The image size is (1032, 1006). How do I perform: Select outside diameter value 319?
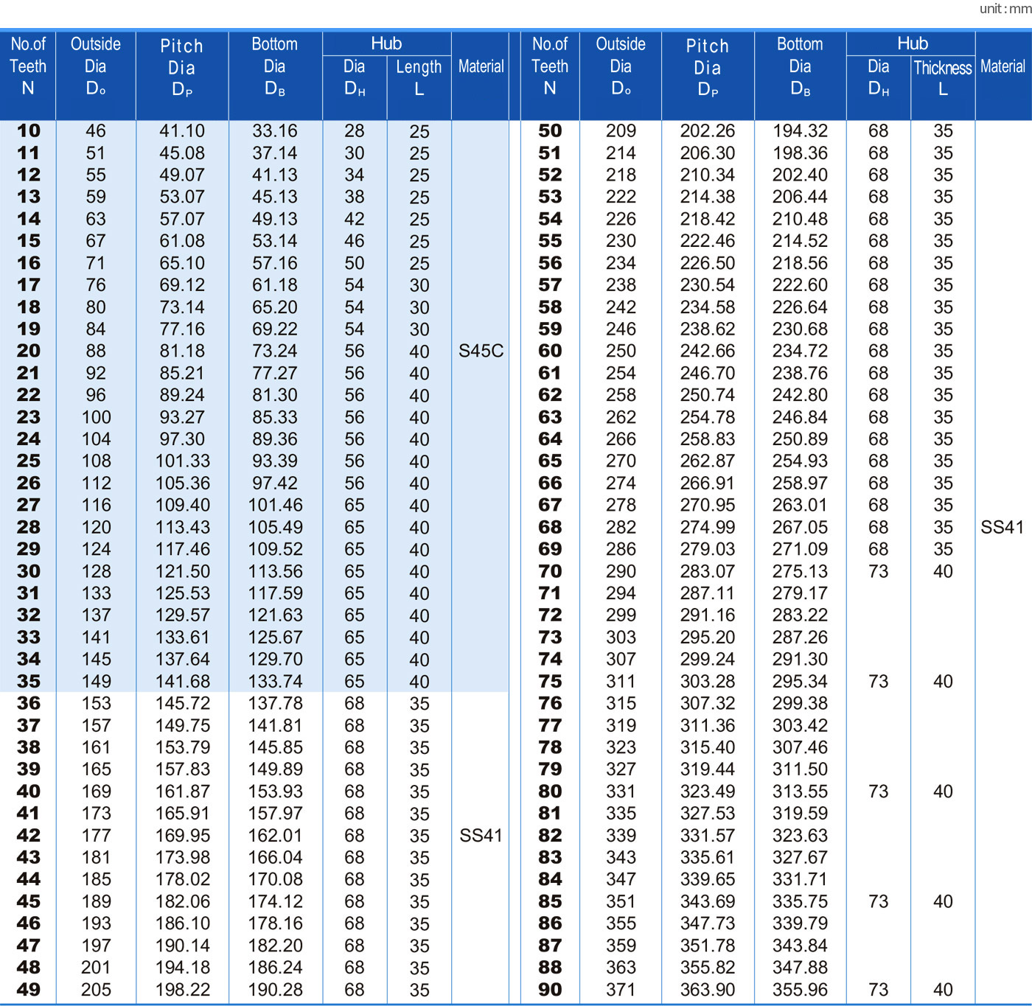[x=621, y=725]
